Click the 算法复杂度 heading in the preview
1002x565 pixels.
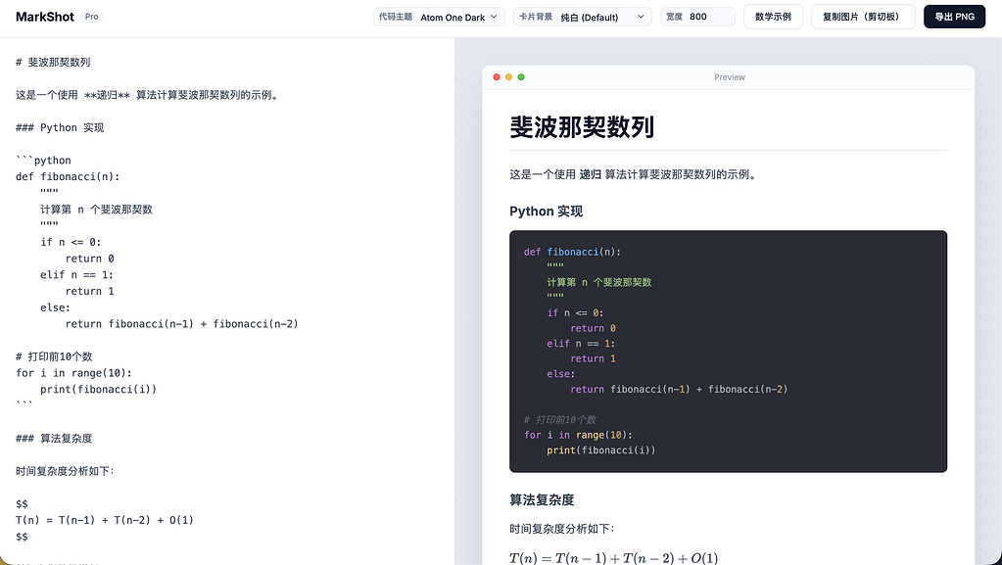click(542, 499)
